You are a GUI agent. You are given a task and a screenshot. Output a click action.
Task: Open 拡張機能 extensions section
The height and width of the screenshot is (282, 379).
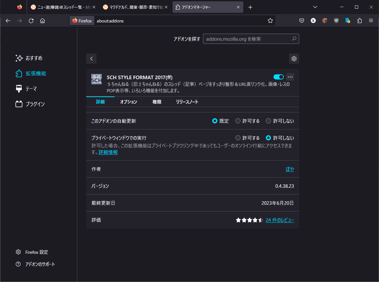(31, 73)
